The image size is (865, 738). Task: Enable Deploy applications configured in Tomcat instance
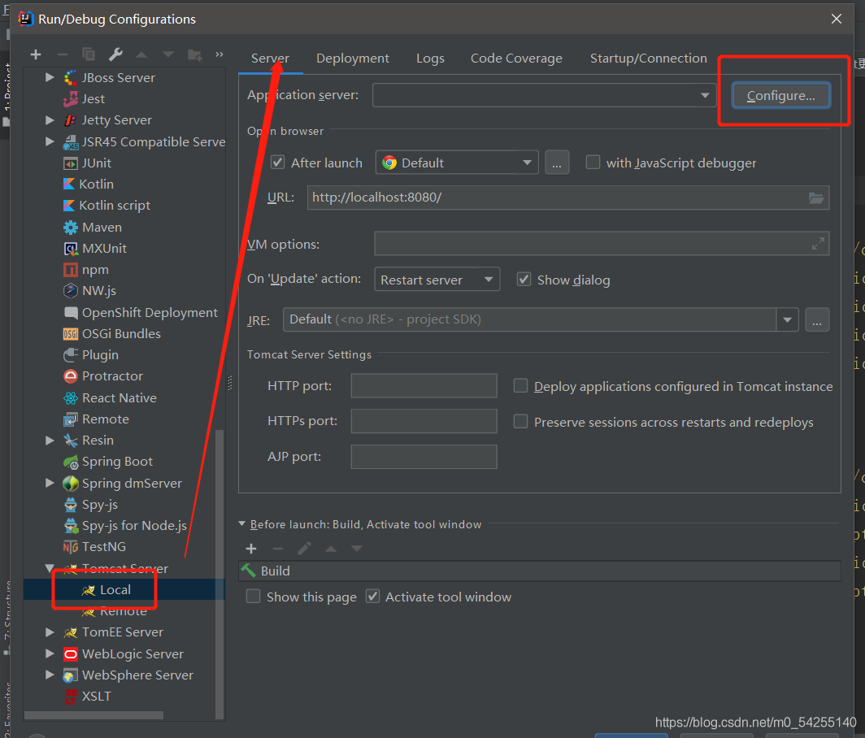(x=521, y=385)
